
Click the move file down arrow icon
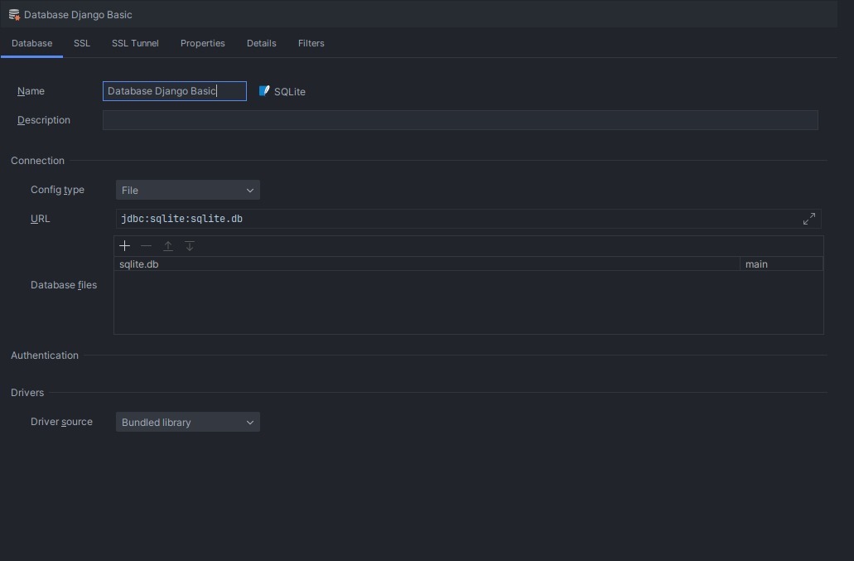click(x=190, y=246)
